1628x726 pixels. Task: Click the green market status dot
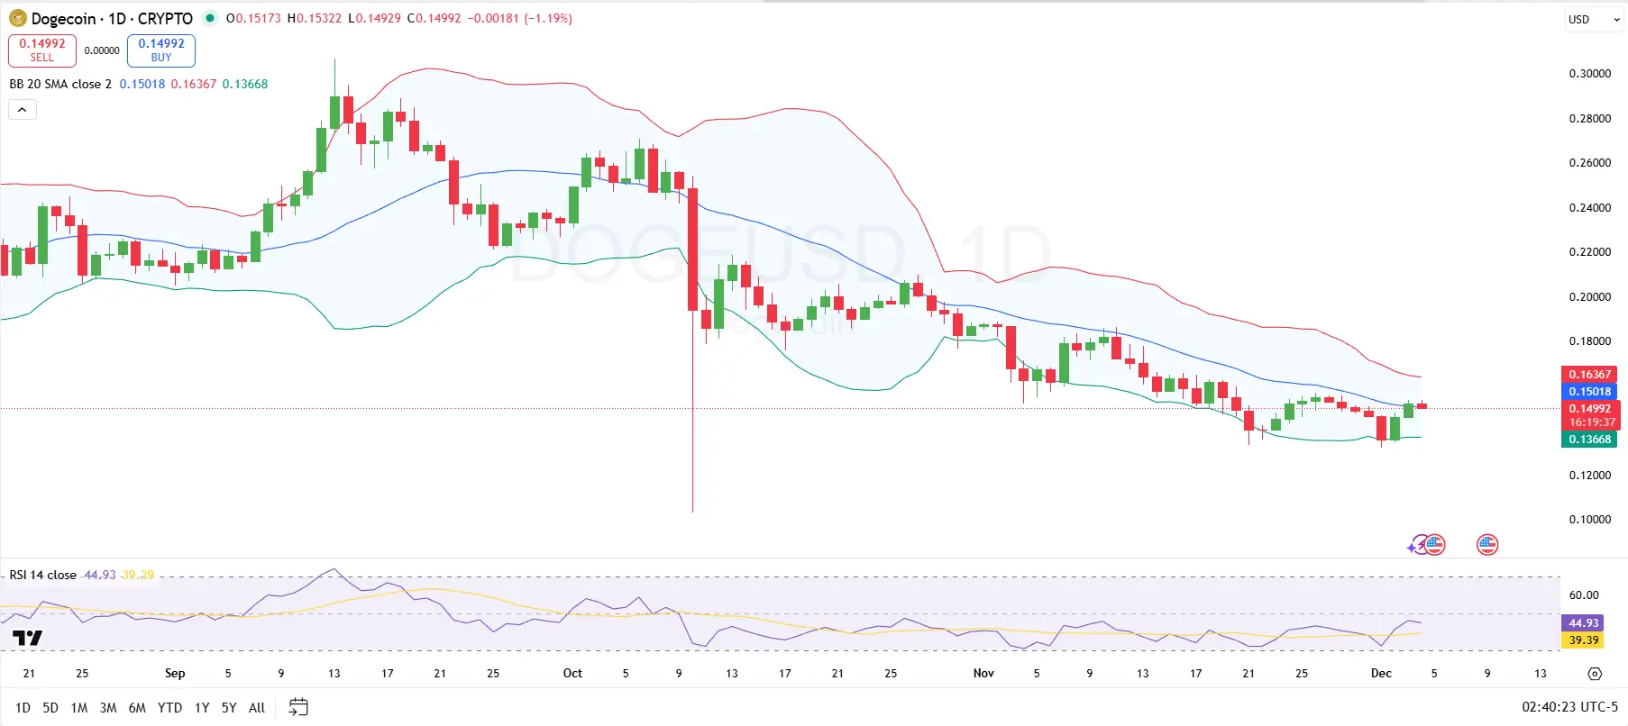(x=210, y=18)
